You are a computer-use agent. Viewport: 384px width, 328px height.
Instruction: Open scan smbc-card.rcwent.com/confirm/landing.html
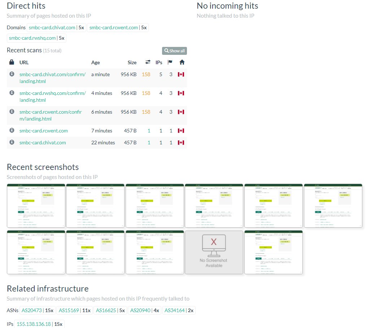tap(51, 115)
